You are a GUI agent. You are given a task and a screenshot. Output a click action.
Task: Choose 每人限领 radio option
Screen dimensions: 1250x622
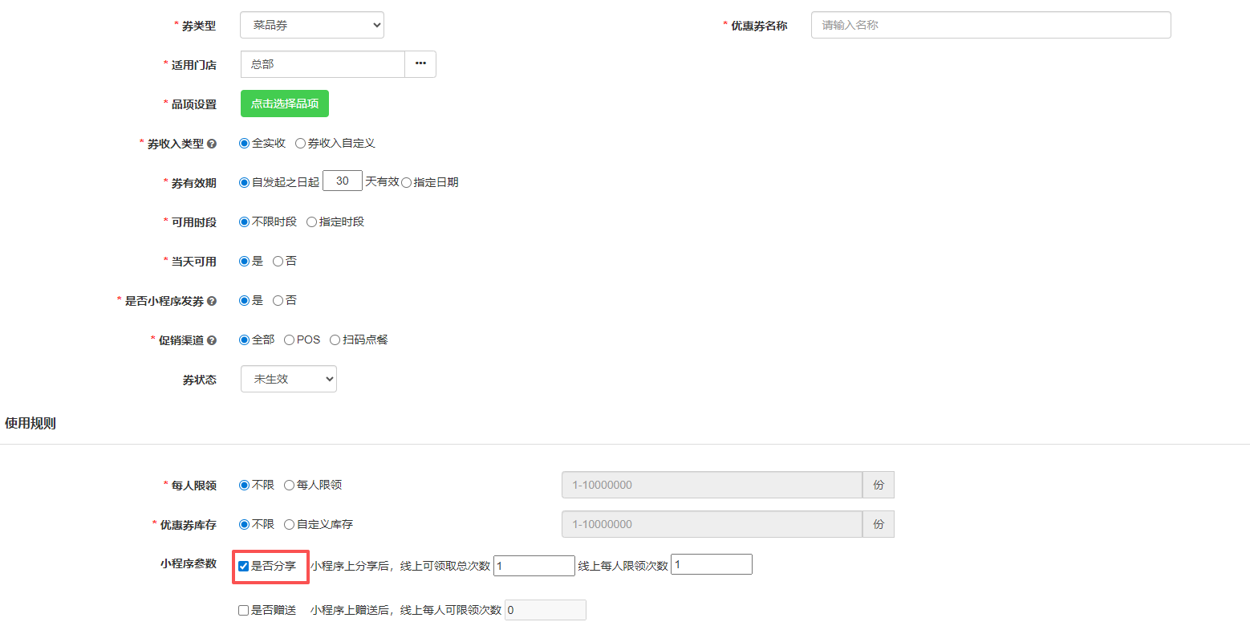[290, 486]
